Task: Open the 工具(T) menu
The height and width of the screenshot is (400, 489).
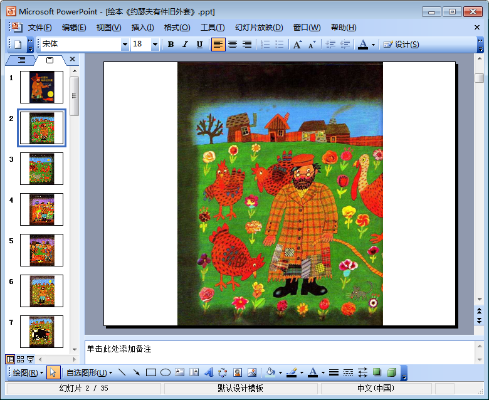Action: (213, 28)
